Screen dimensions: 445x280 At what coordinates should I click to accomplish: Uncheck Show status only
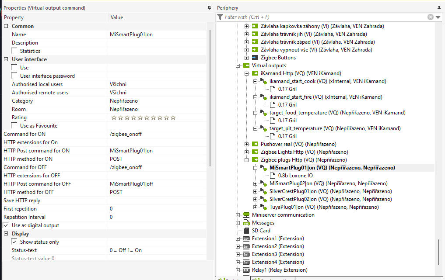(x=14, y=242)
